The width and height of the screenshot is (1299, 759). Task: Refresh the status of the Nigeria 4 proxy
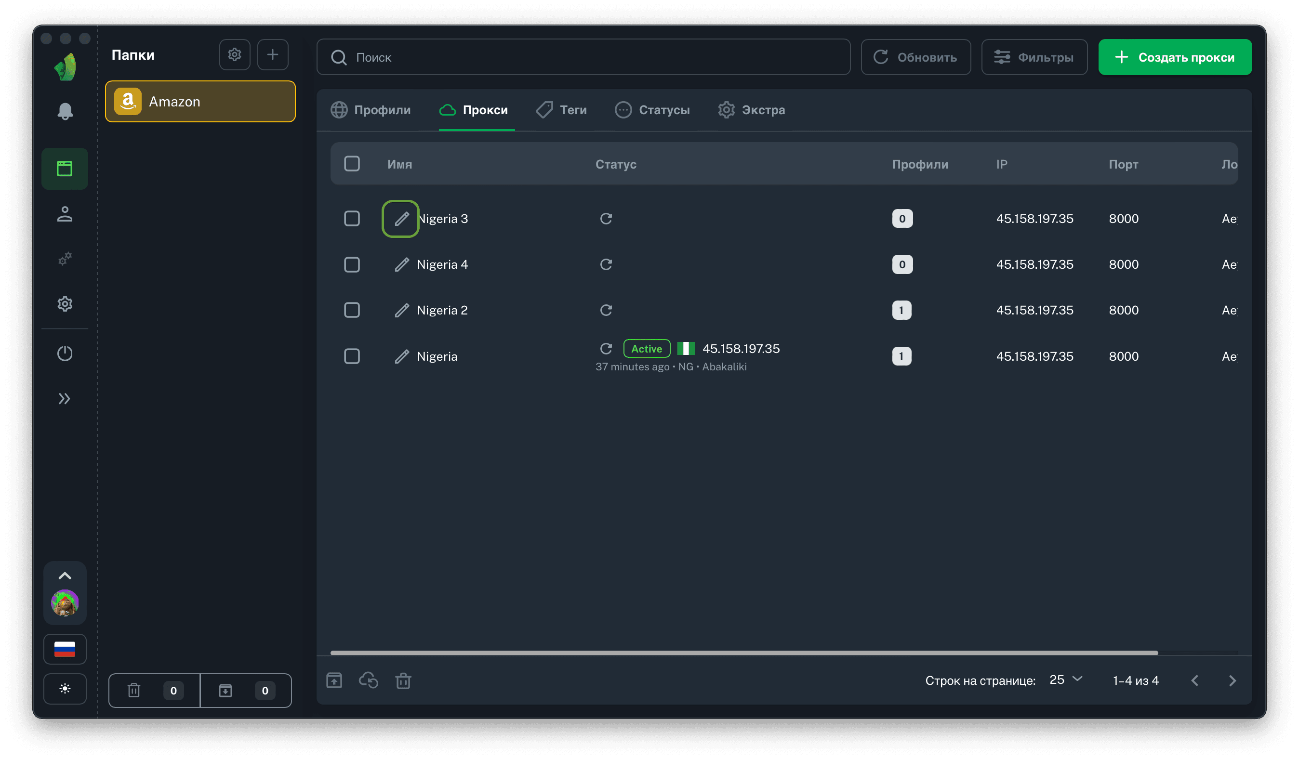606,265
